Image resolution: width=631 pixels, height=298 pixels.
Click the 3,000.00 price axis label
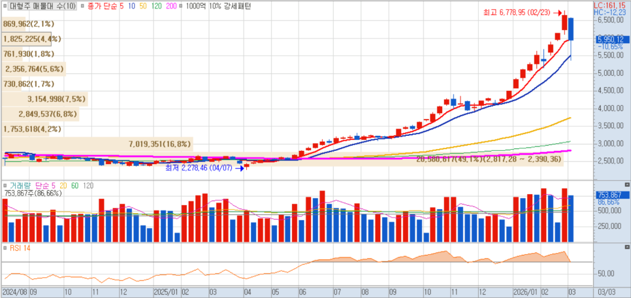pos(609,143)
